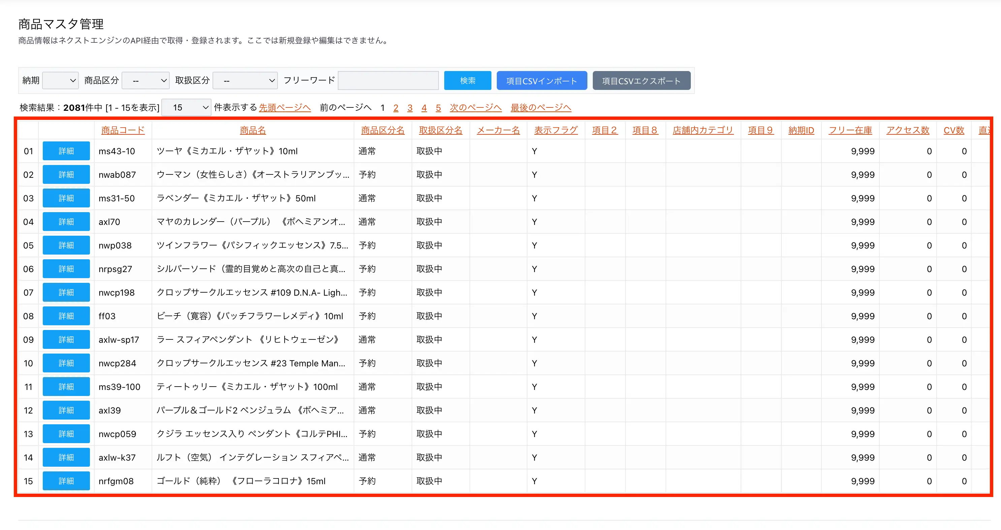Select product name ラベンダー《ミカエル・ザヤット》50ml
The height and width of the screenshot is (530, 1001).
click(236, 198)
